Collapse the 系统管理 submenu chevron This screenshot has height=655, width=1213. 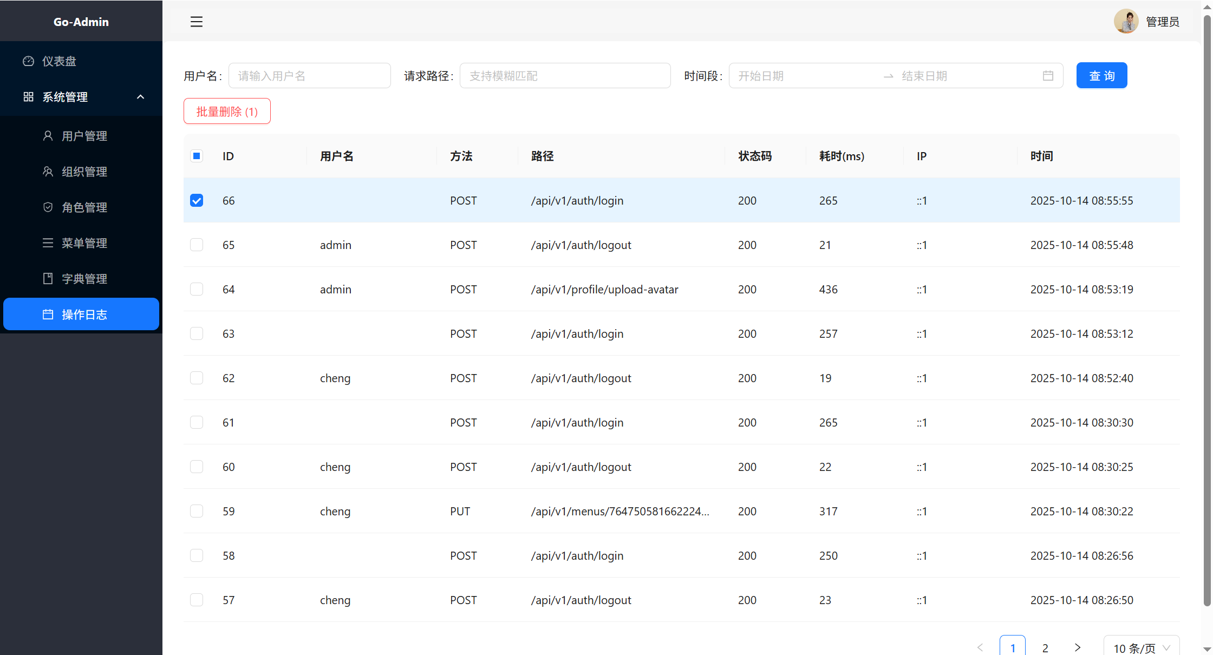(x=140, y=97)
